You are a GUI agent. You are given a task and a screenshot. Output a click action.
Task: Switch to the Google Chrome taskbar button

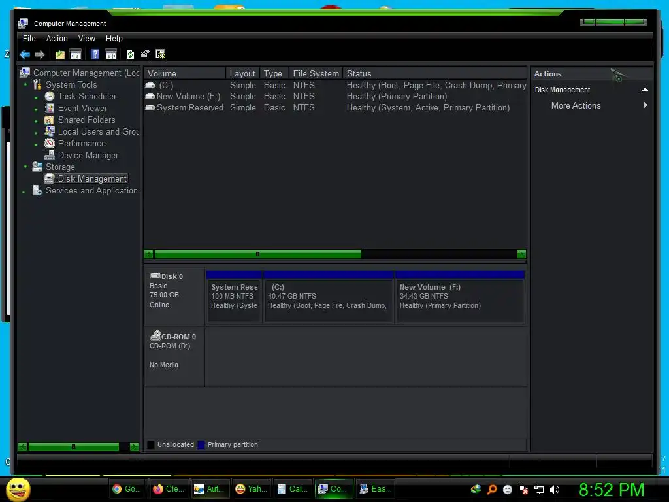(127, 489)
